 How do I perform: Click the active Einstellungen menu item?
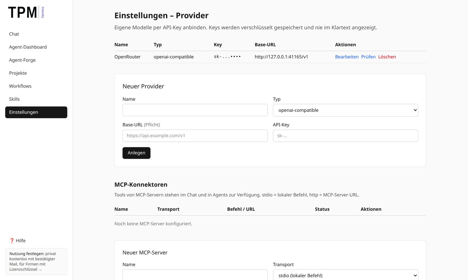[x=36, y=112]
